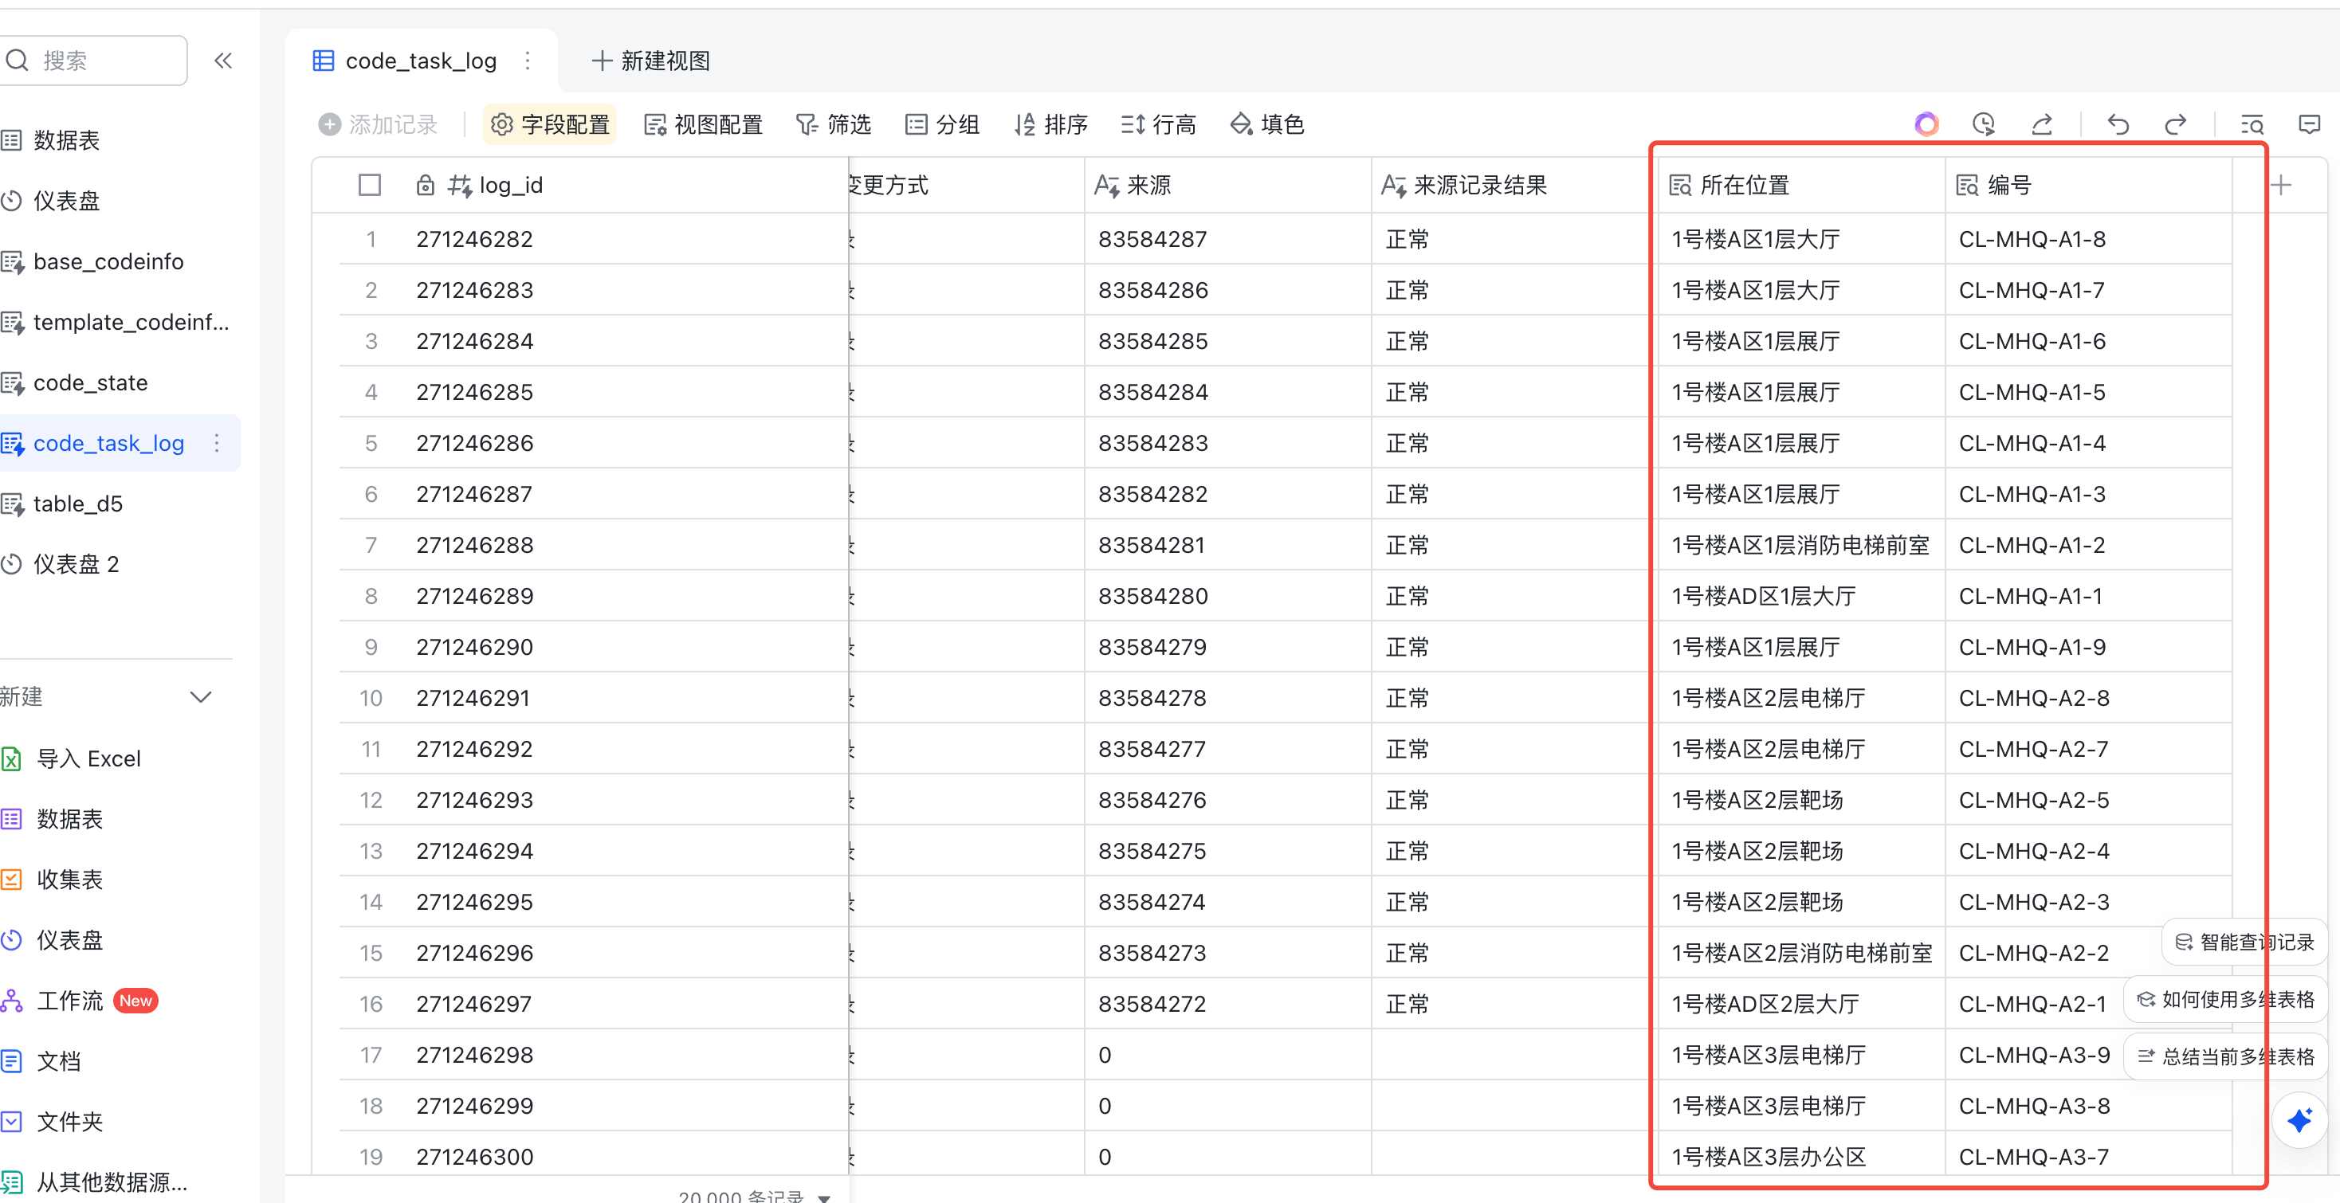Create new 文档 document
The width and height of the screenshot is (2340, 1203).
58,1060
